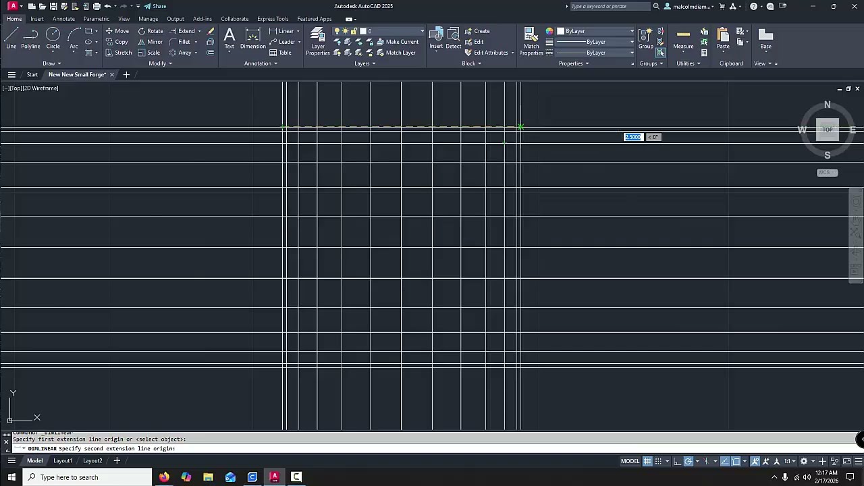Click the Share button

155,6
